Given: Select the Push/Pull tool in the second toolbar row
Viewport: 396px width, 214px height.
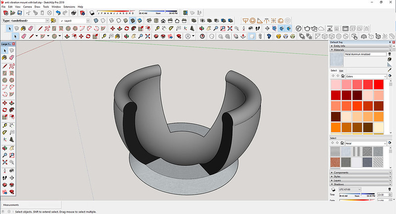Looking at the screenshot, I should [120, 29].
